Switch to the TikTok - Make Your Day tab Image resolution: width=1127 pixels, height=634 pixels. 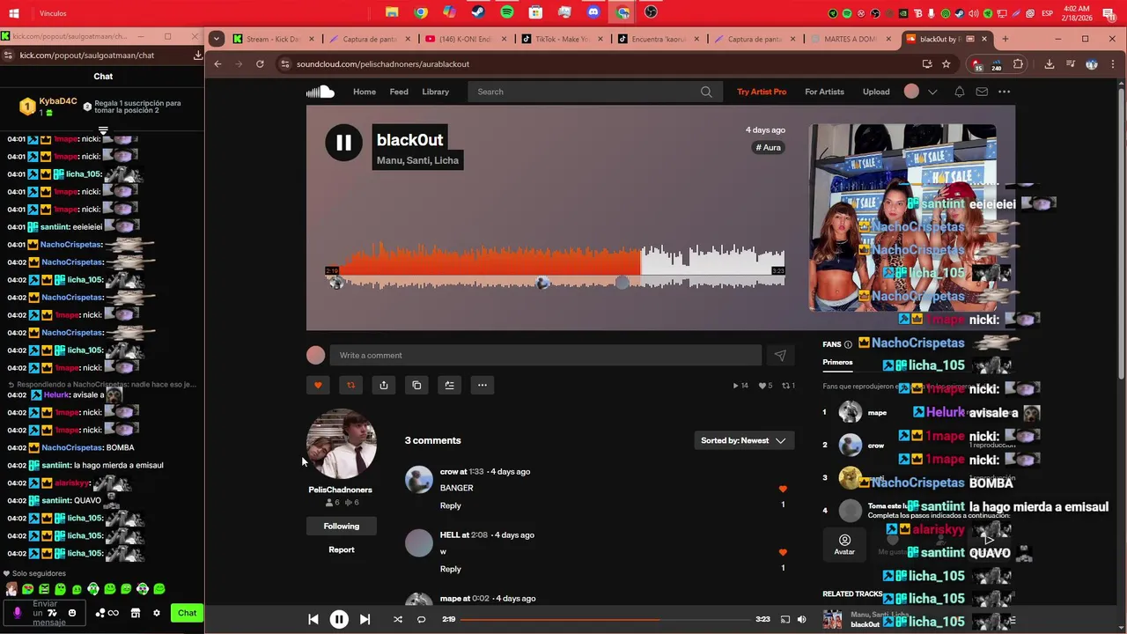tap(562, 39)
